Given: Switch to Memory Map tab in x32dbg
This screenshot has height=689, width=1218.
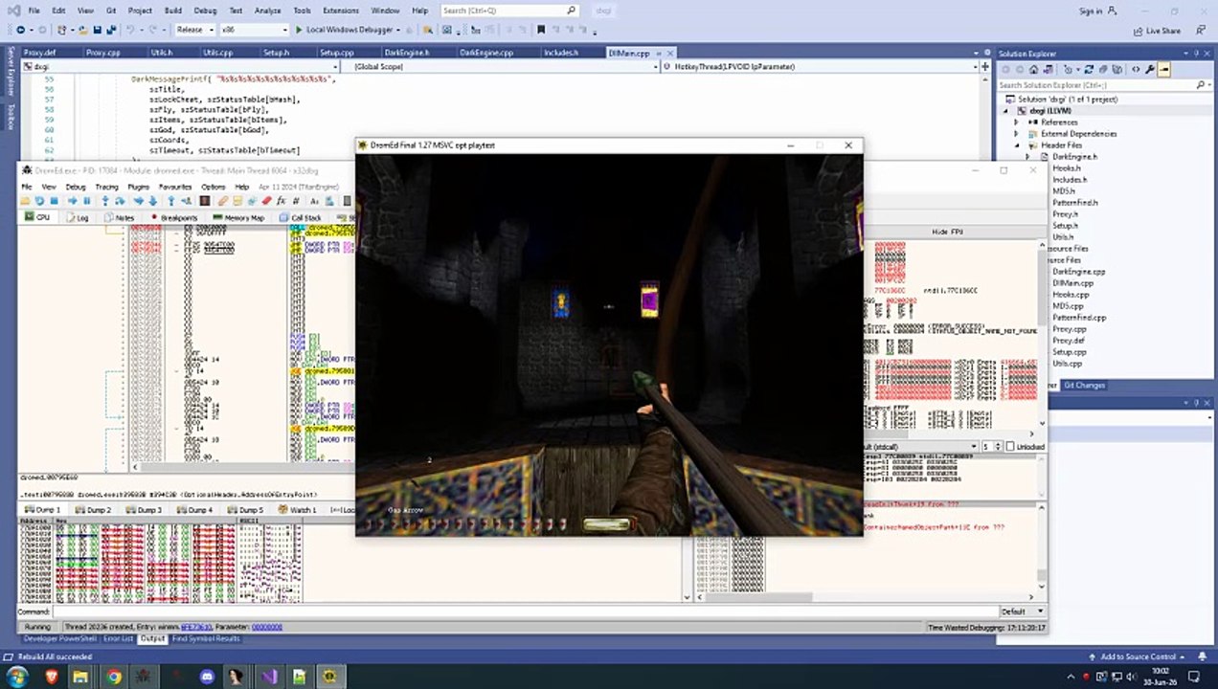Looking at the screenshot, I should point(238,218).
